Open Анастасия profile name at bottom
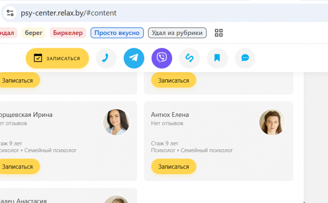 (x=23, y=201)
